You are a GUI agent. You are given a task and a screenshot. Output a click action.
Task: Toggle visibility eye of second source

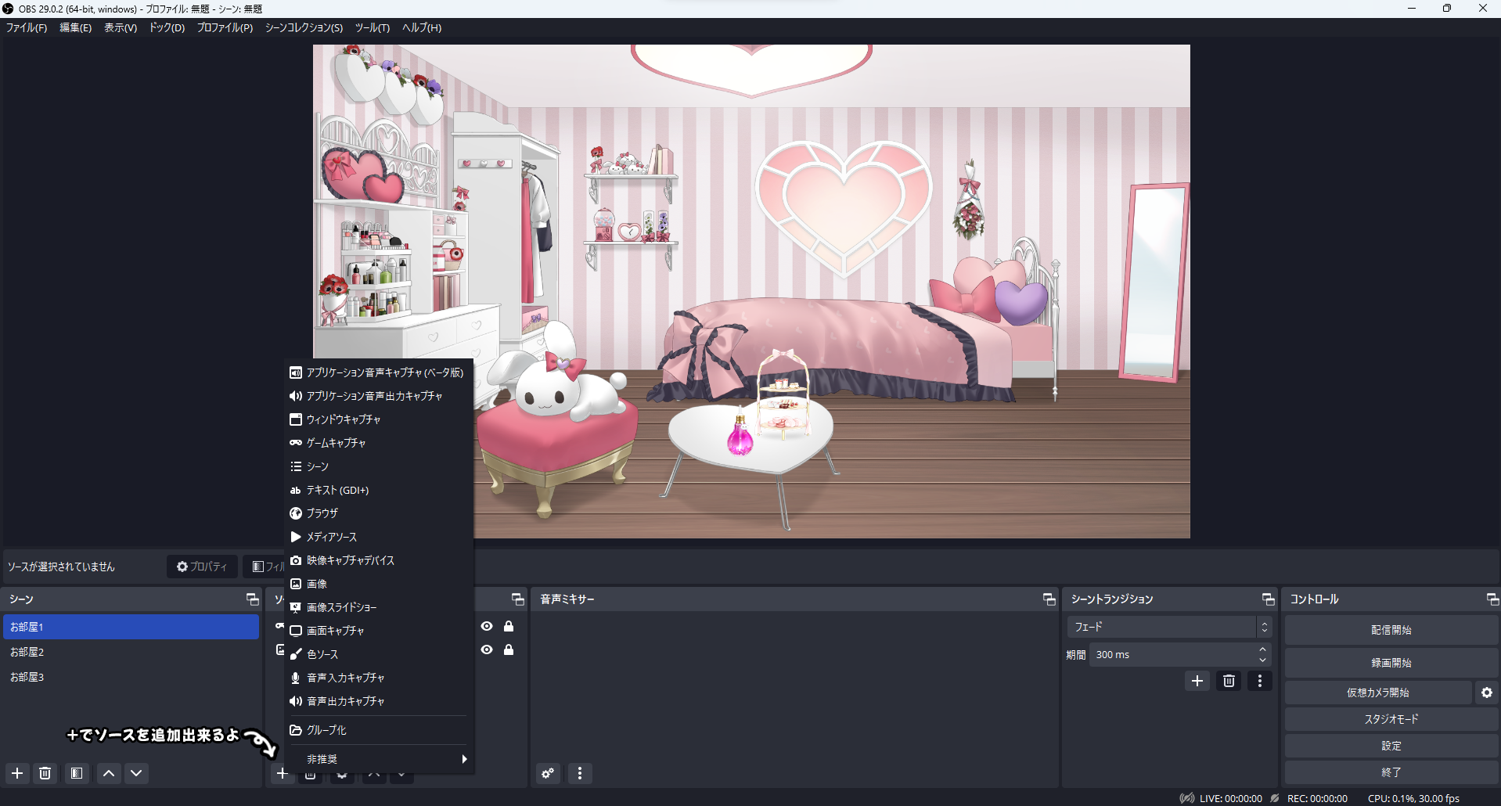tap(487, 649)
